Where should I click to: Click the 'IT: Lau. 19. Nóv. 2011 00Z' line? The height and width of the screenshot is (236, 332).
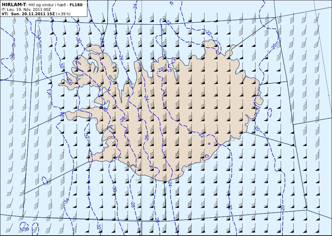(x=26, y=9)
